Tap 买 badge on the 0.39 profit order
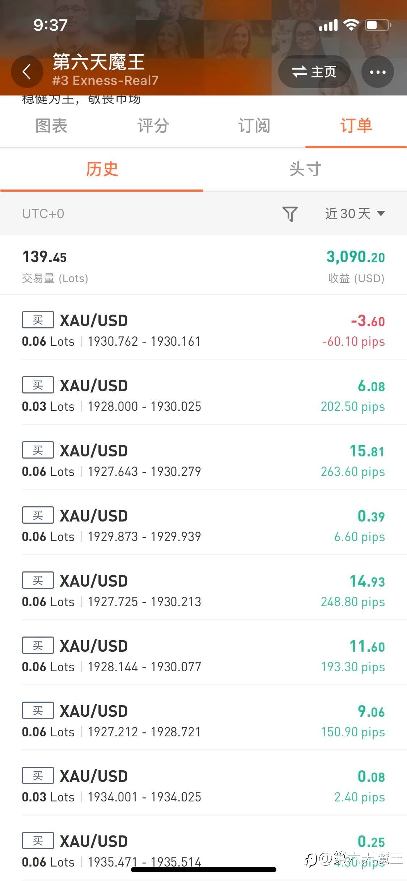Screen dimensions: 407x881 tap(38, 515)
